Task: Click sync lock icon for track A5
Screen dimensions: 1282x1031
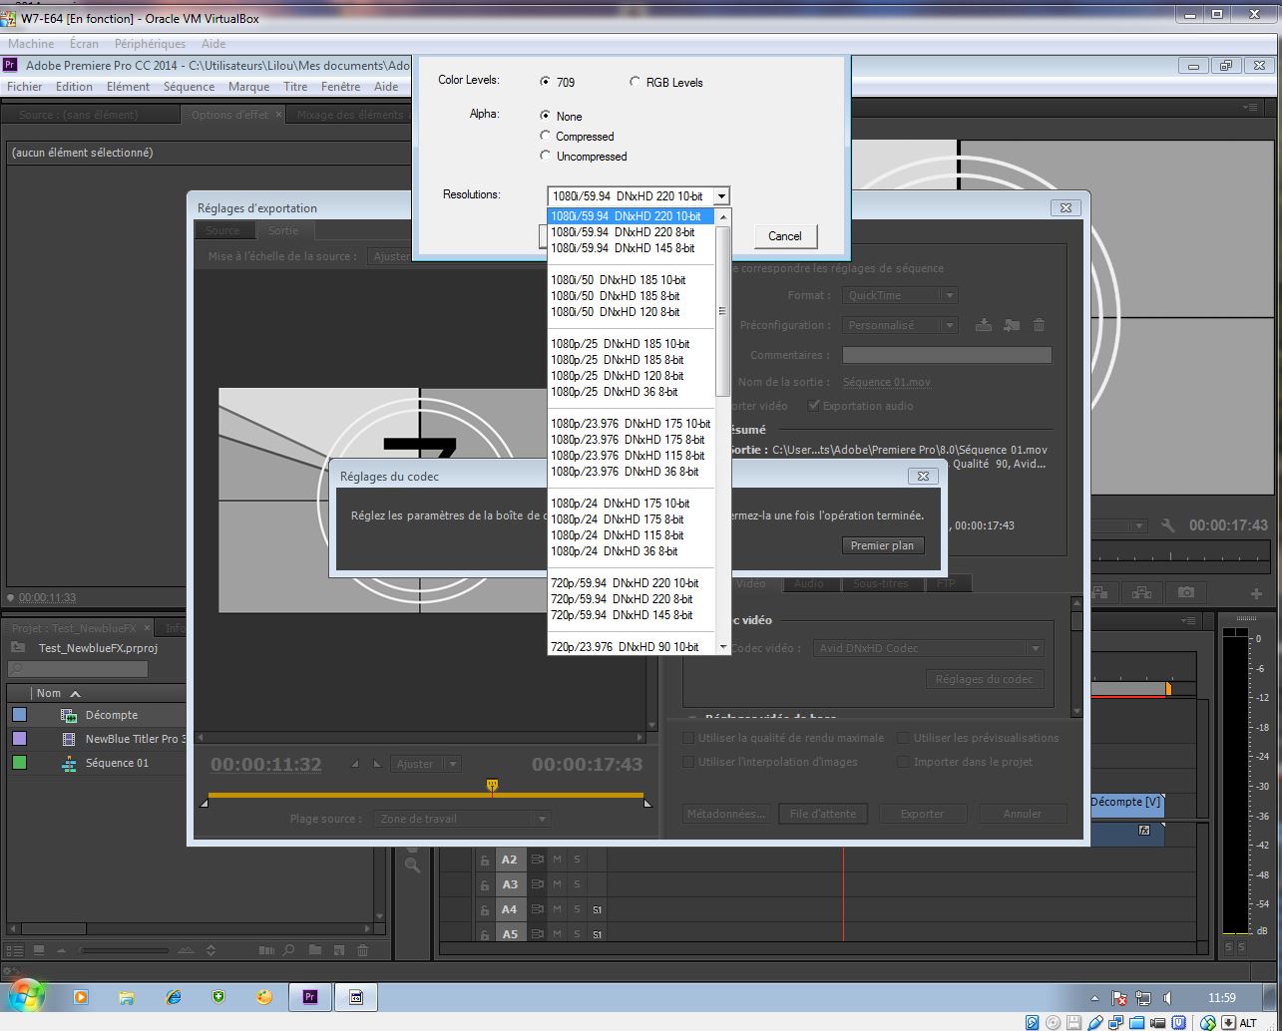Action: click(x=537, y=934)
